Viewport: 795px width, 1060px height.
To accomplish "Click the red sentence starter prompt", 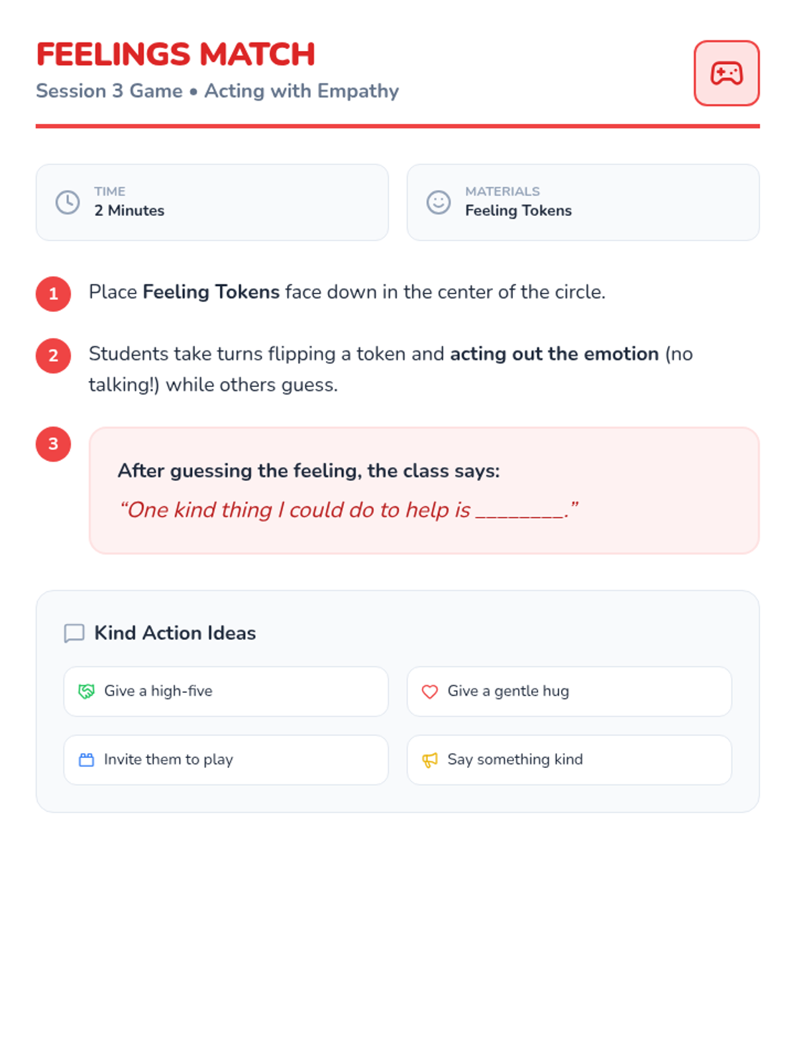I will [348, 510].
